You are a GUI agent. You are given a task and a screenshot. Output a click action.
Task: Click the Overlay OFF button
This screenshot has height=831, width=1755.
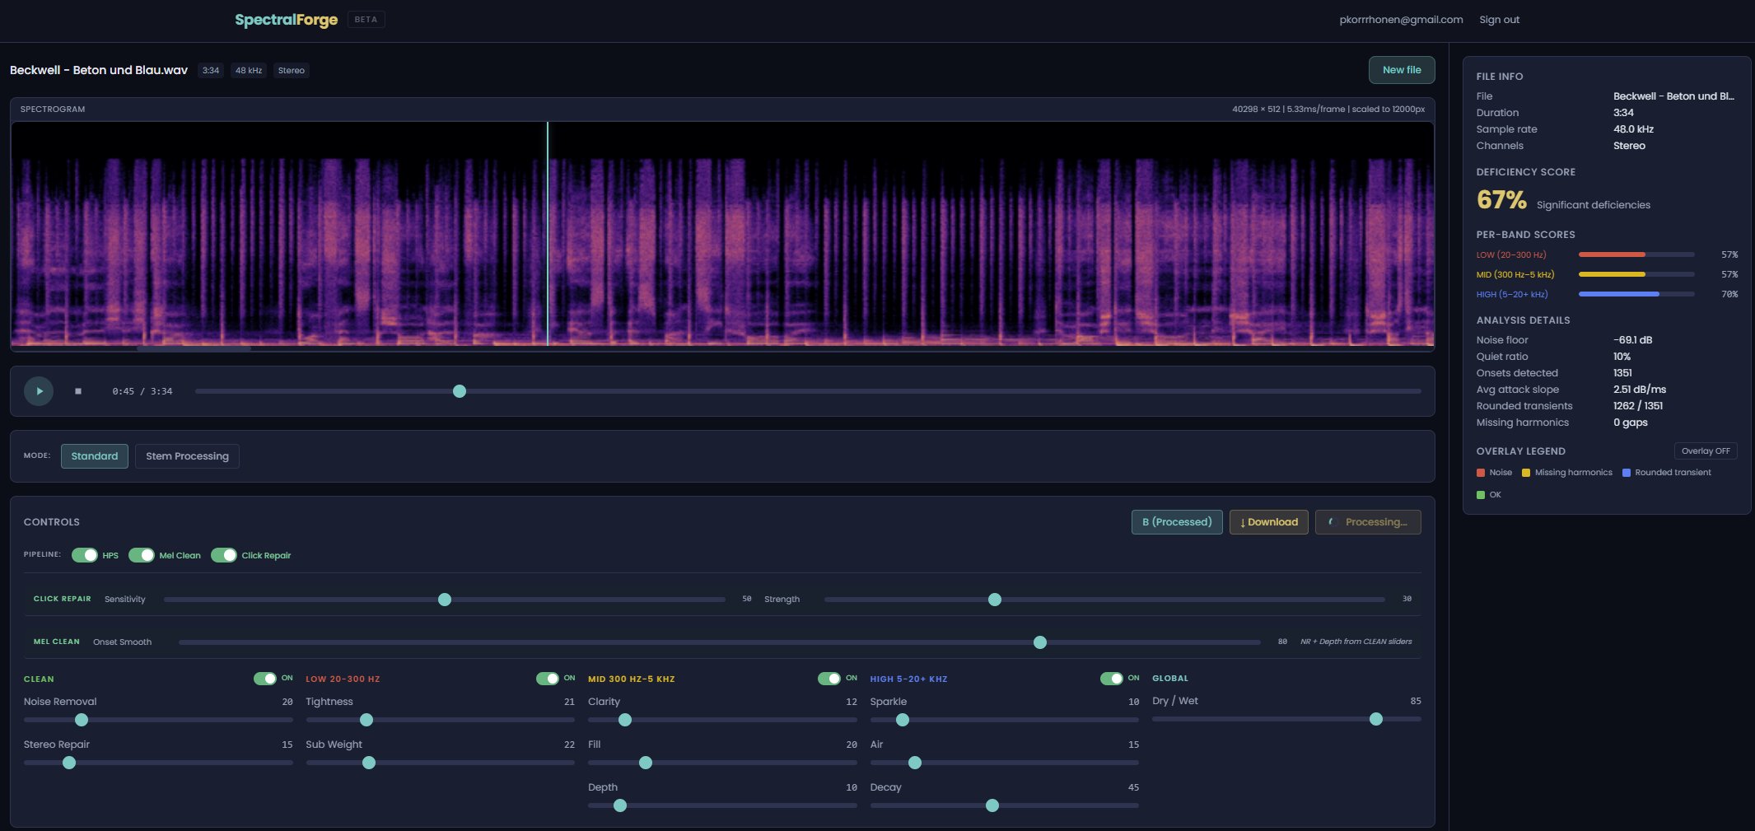pyautogui.click(x=1705, y=451)
